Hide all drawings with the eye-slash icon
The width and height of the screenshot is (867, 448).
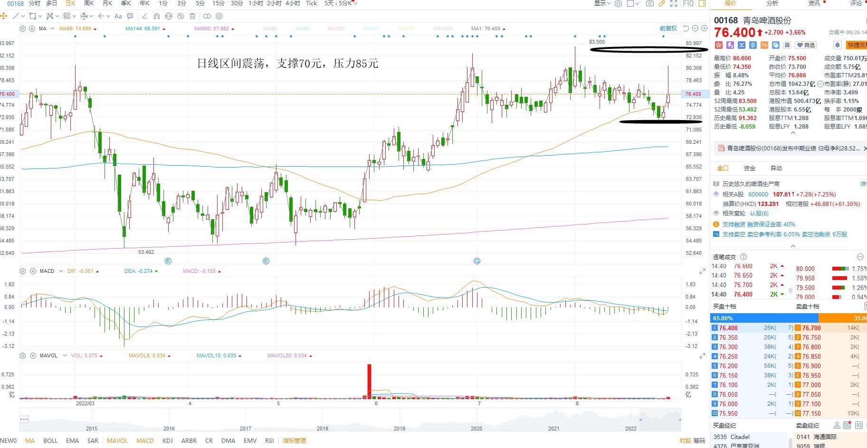click(x=181, y=16)
